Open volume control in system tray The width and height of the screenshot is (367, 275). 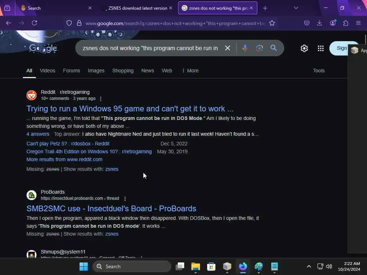tap(329, 266)
